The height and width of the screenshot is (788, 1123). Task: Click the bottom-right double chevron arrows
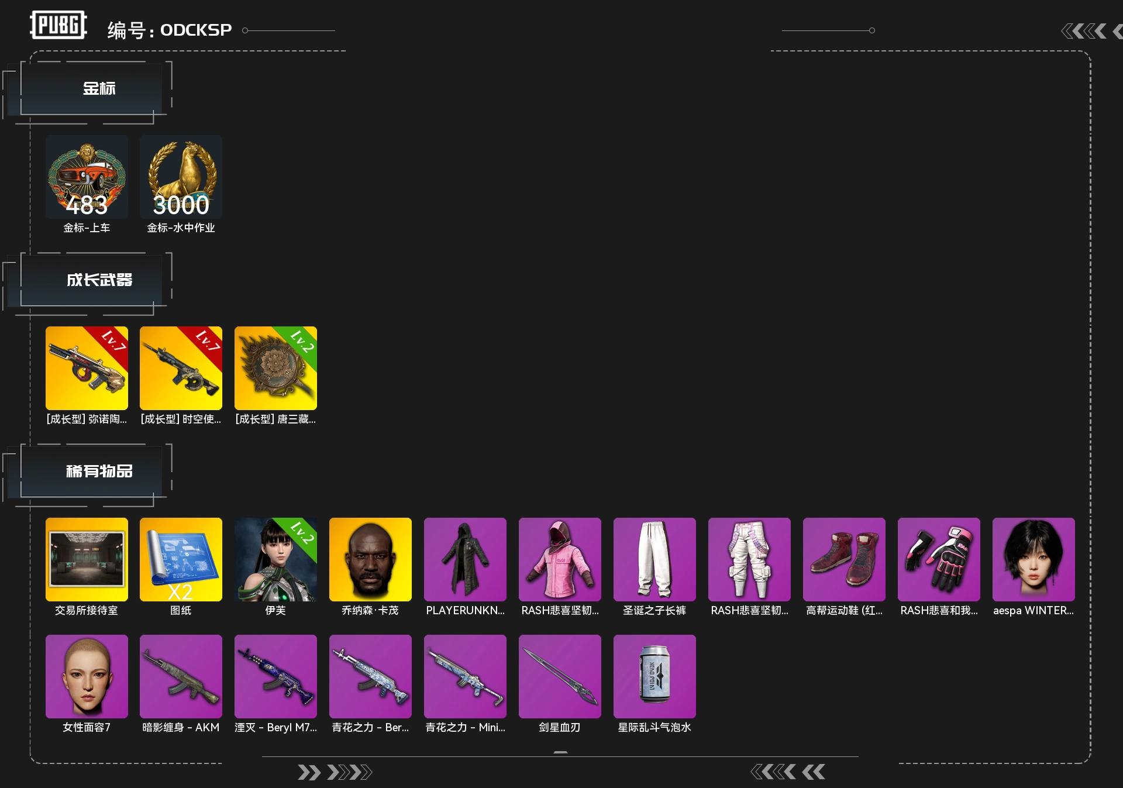point(788,772)
